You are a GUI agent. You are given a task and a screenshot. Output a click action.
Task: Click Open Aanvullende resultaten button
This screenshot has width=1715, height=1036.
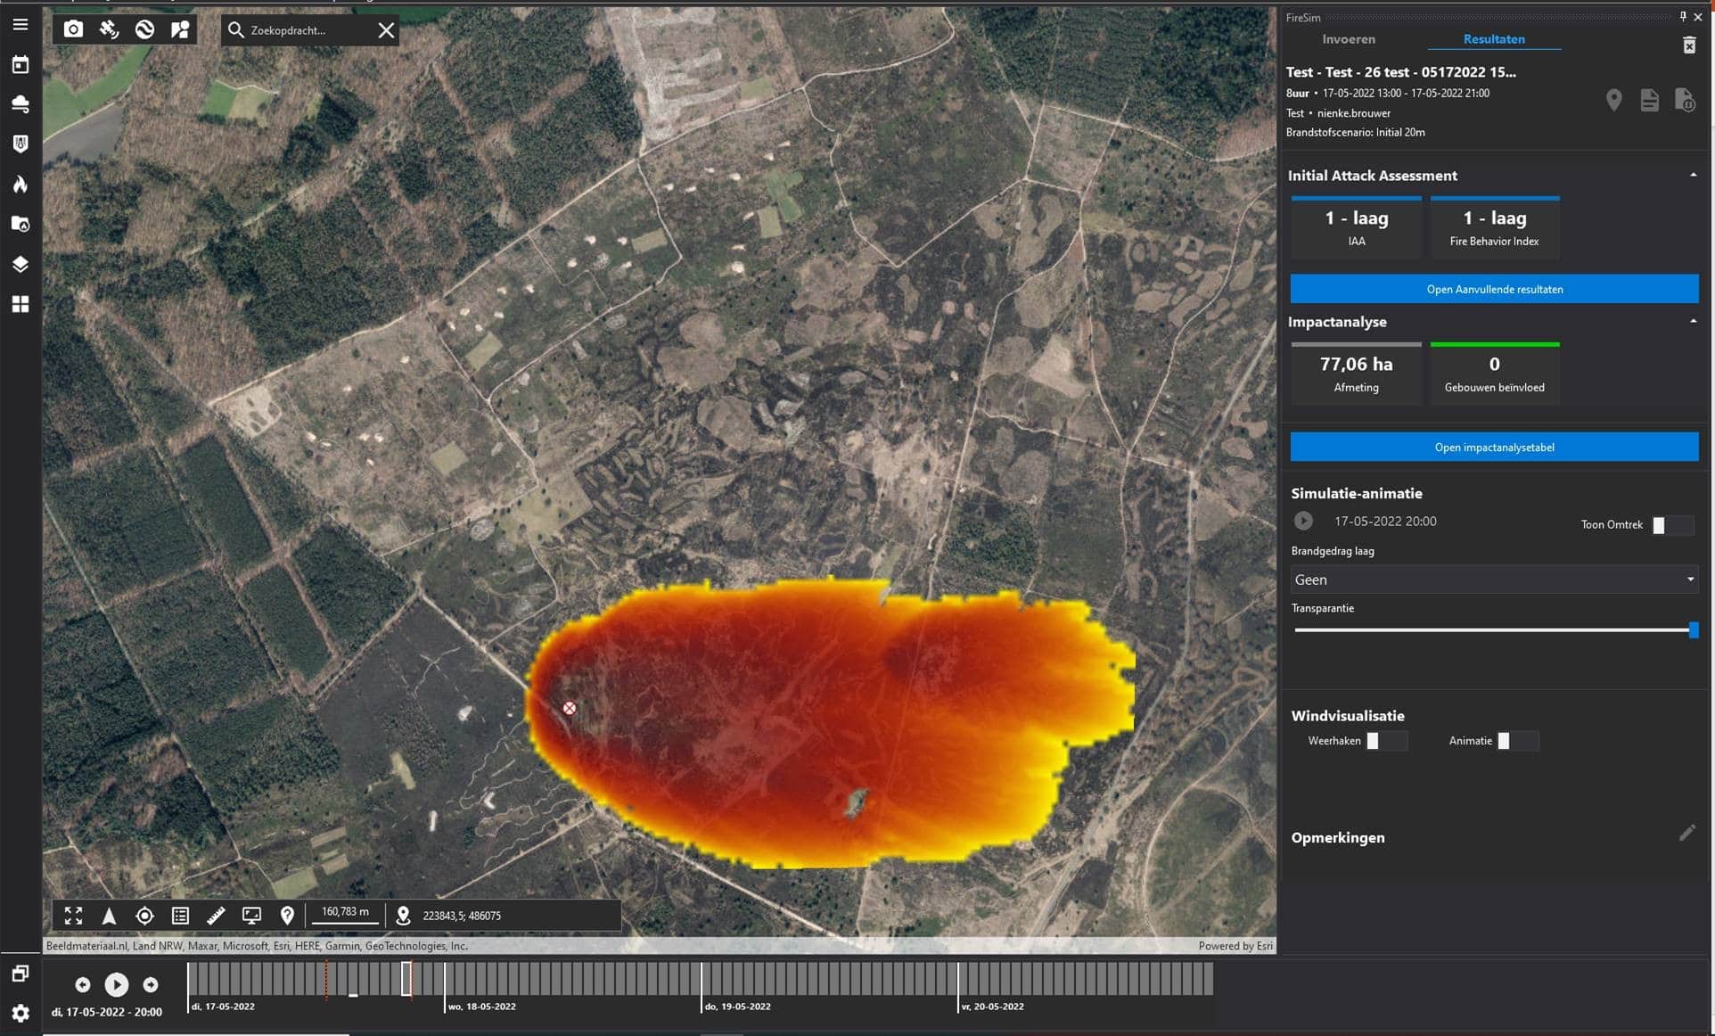(1494, 289)
